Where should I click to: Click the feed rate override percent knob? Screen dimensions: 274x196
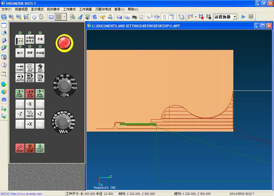(63, 122)
